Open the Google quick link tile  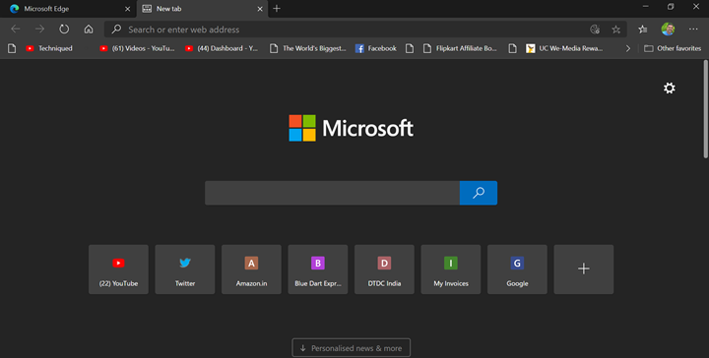pyautogui.click(x=517, y=269)
